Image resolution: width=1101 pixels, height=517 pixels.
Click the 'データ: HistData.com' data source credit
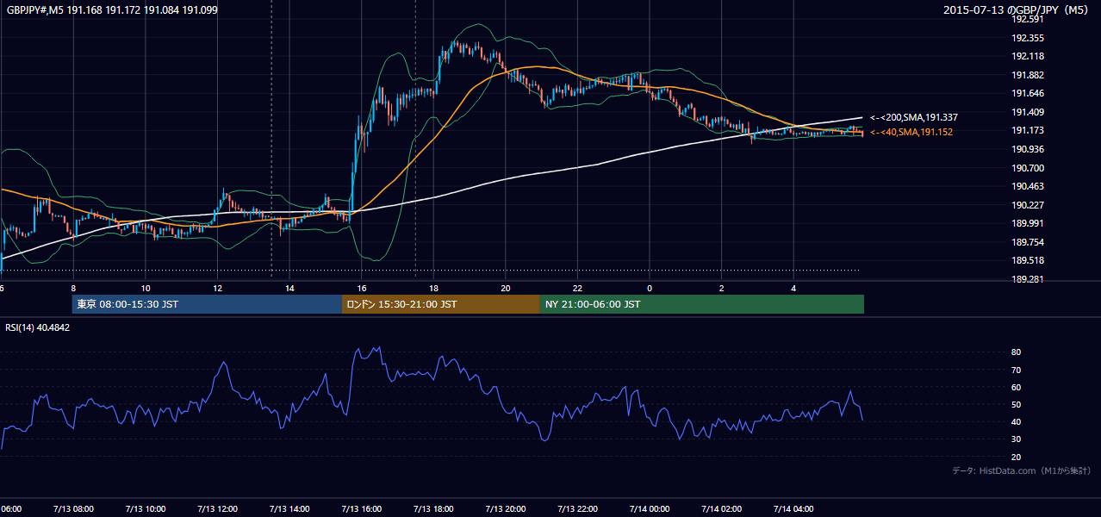click(1021, 470)
